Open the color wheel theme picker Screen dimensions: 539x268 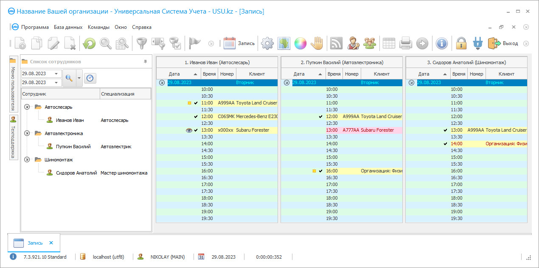point(300,43)
